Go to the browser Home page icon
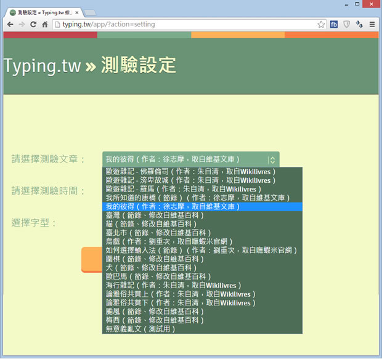Viewport: 382px width, 359px height. [x=45, y=25]
